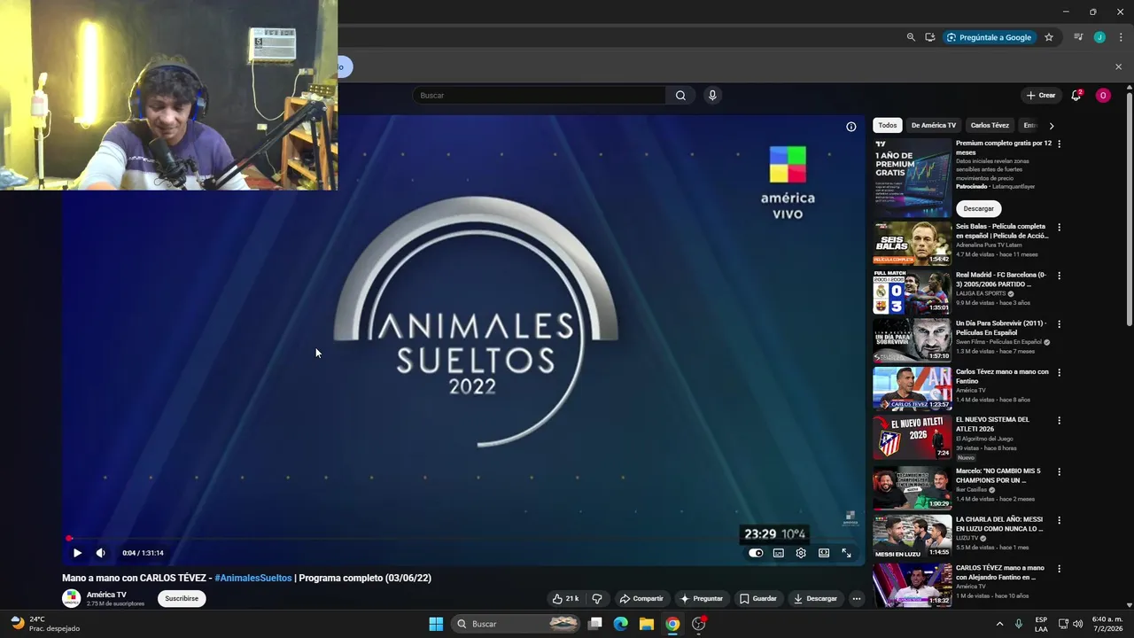Click the YouTube Buscar search field
1134x638 pixels.
tap(539, 95)
